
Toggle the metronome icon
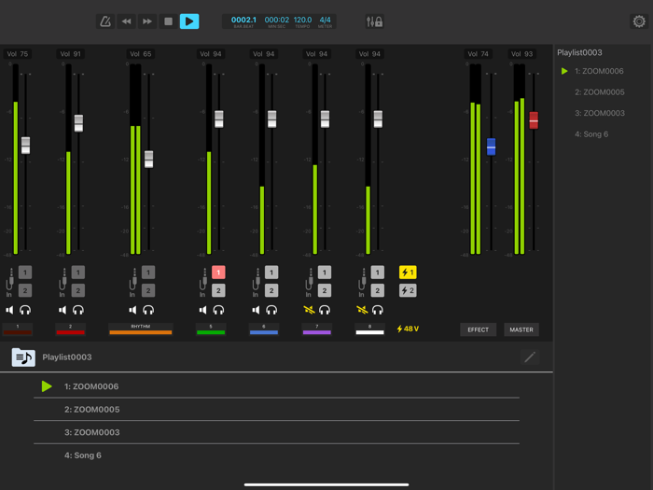click(x=105, y=21)
